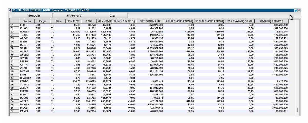
Task: Sort by KISA HEDEF column header
Action: (104, 21)
